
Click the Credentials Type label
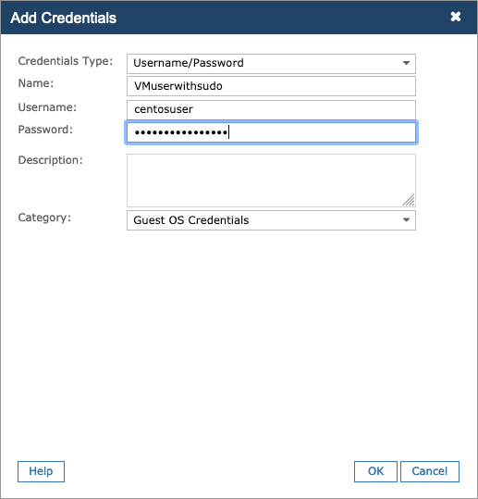point(66,61)
